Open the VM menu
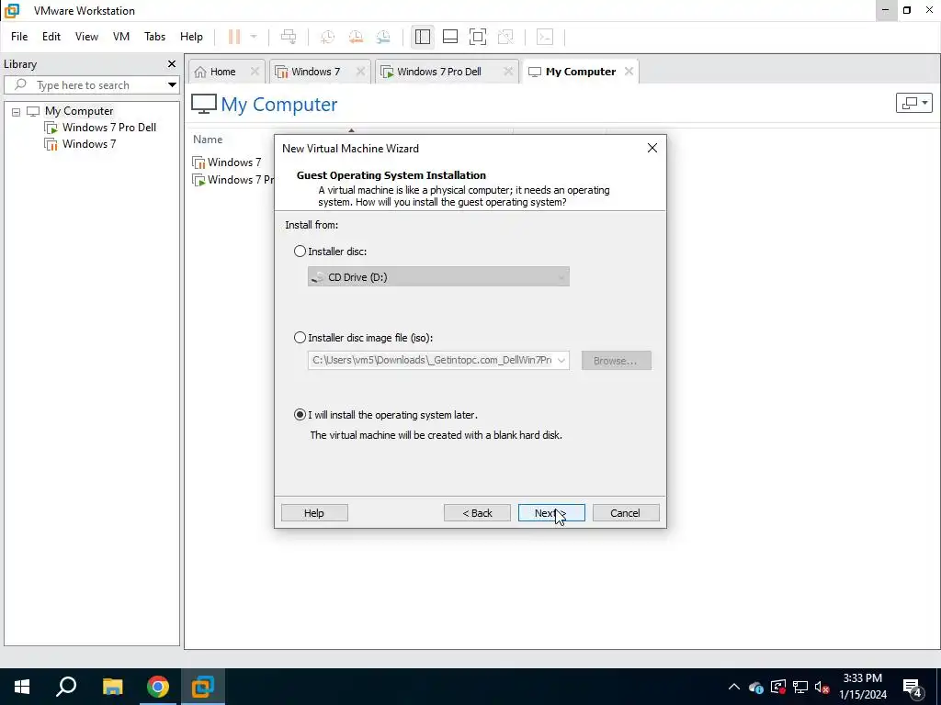The width and height of the screenshot is (941, 705). [121, 37]
